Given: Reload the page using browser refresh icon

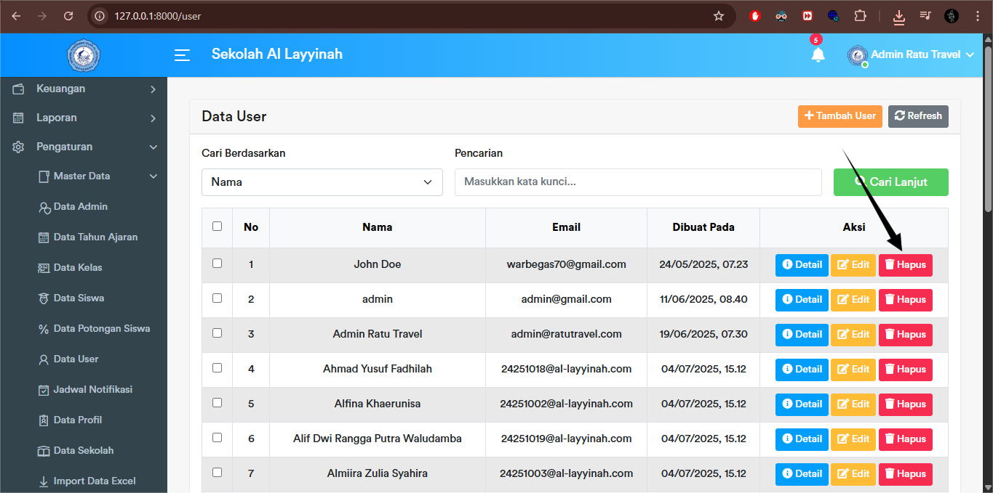Looking at the screenshot, I should tap(68, 16).
